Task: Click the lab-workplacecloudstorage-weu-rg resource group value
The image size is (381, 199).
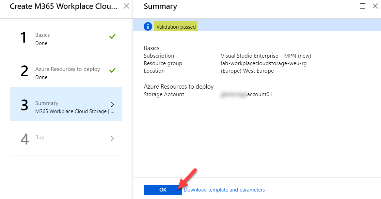Action: (264, 63)
